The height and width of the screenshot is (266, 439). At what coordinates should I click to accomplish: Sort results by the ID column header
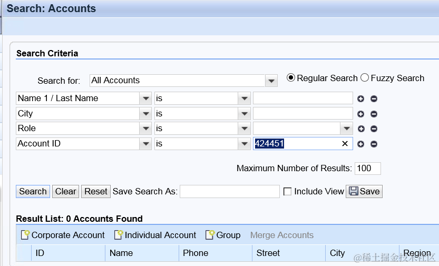[x=69, y=253]
